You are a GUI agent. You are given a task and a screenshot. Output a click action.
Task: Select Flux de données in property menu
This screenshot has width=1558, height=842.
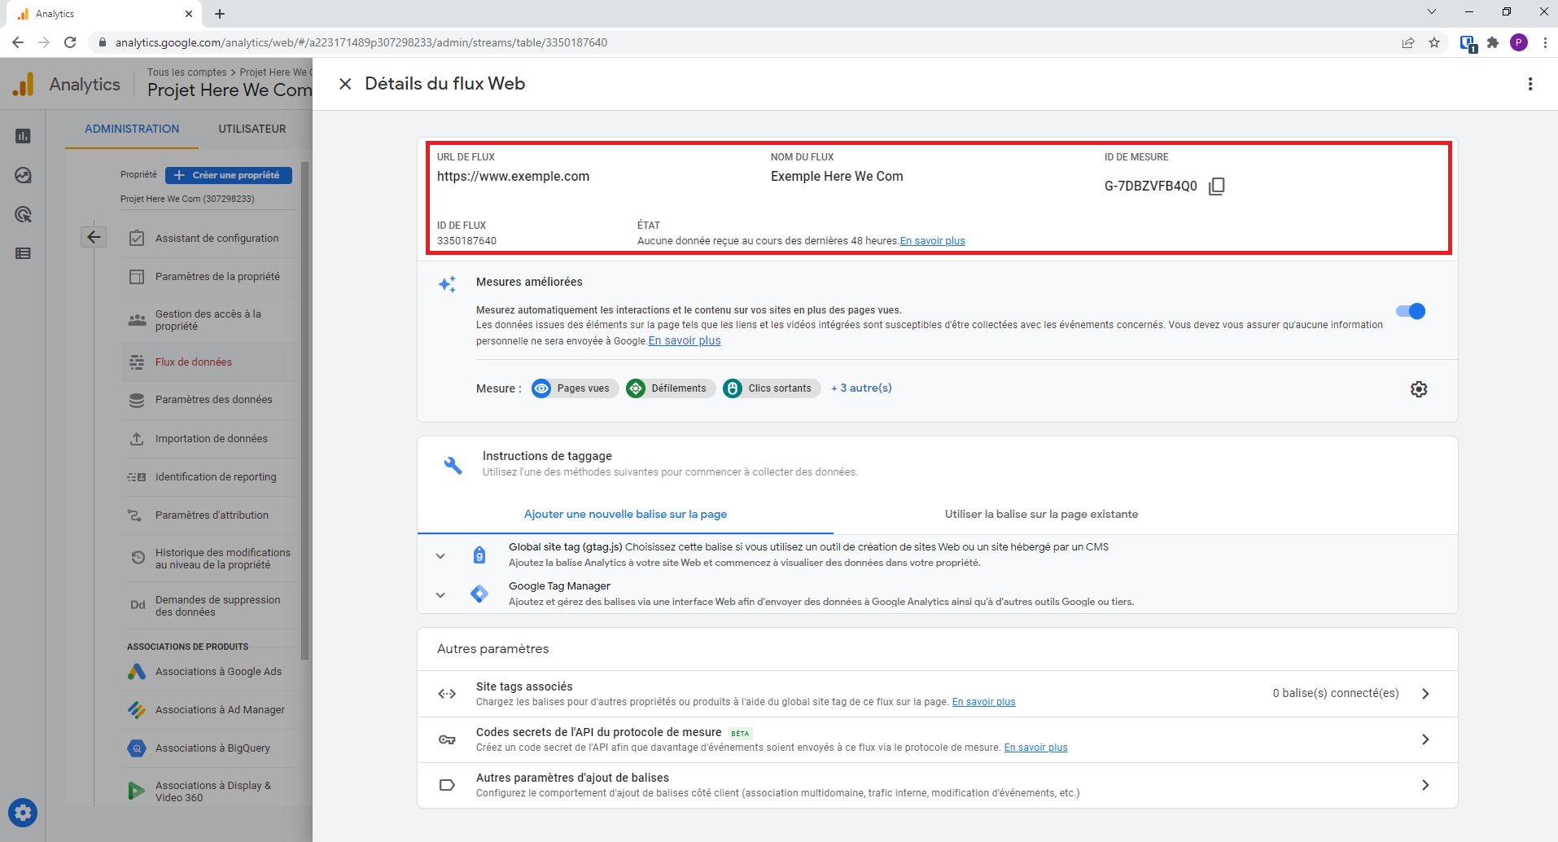point(209,362)
